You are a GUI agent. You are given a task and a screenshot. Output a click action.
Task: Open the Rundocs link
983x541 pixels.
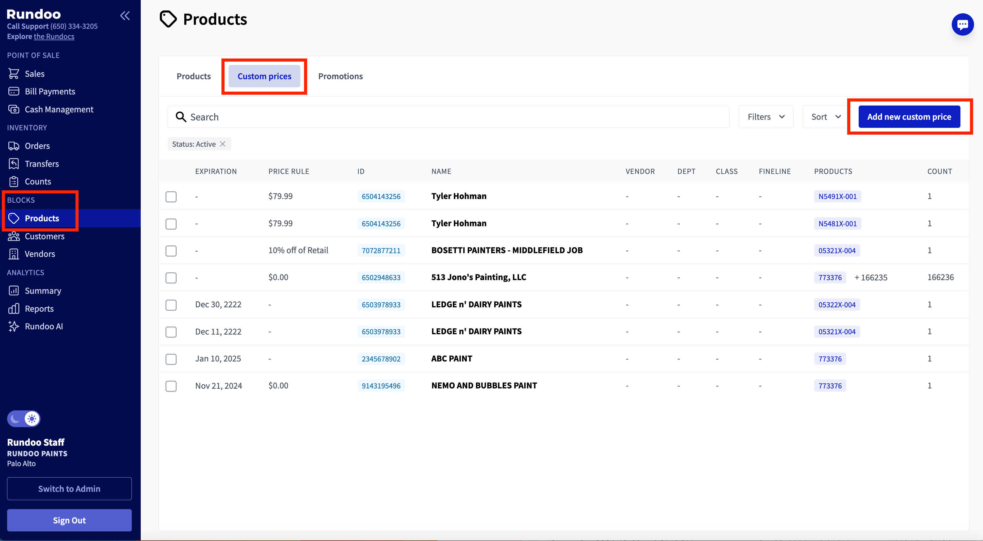[x=54, y=37]
